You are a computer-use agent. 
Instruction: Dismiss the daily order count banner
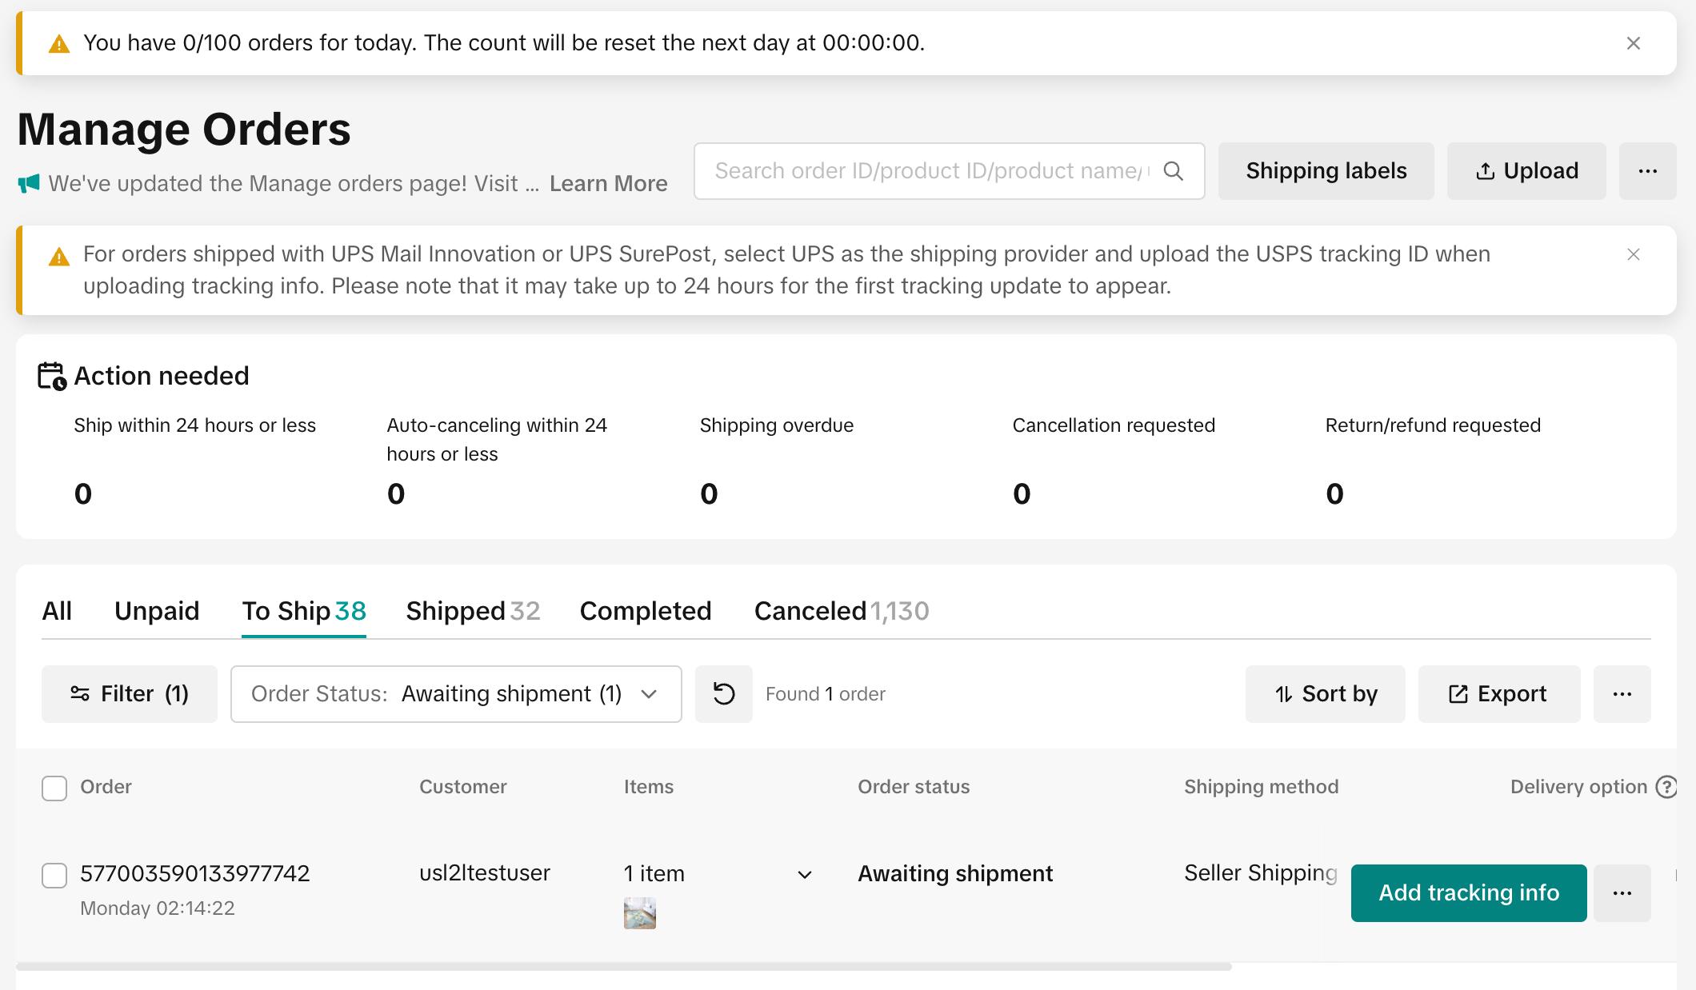pyautogui.click(x=1634, y=43)
